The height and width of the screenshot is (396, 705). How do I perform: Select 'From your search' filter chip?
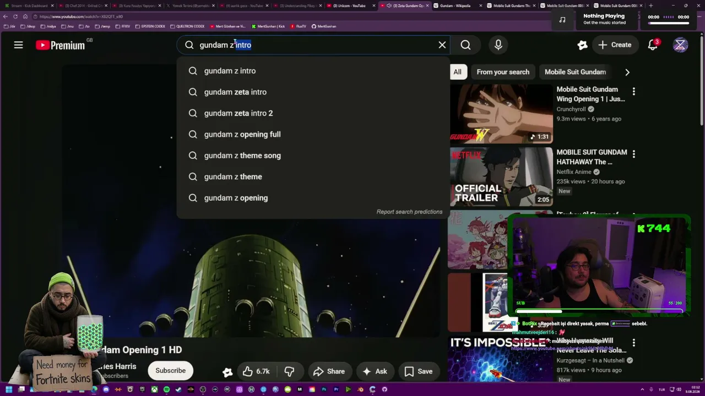pyautogui.click(x=503, y=72)
